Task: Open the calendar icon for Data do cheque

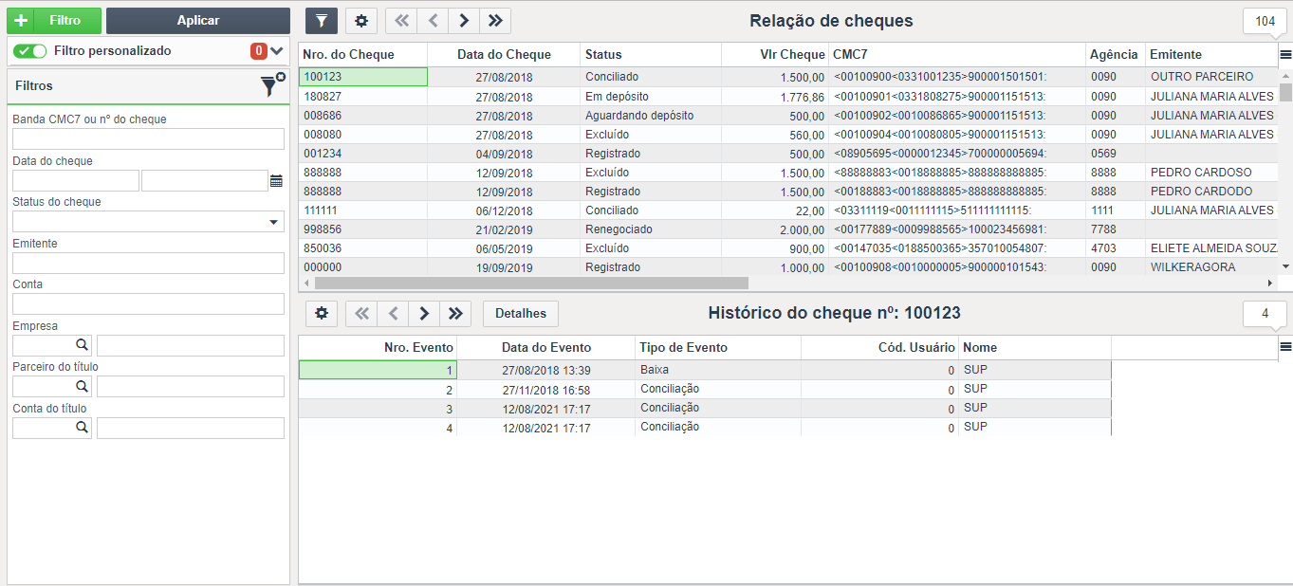Action: 277,180
